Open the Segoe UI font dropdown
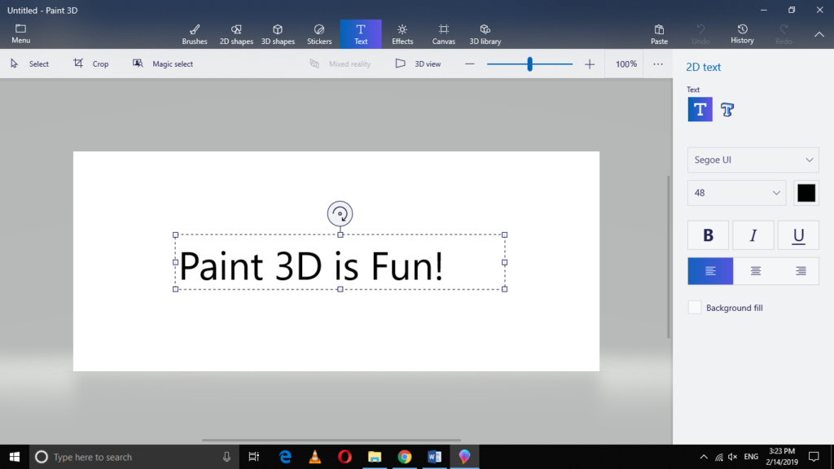The width and height of the screenshot is (834, 469). (x=753, y=160)
